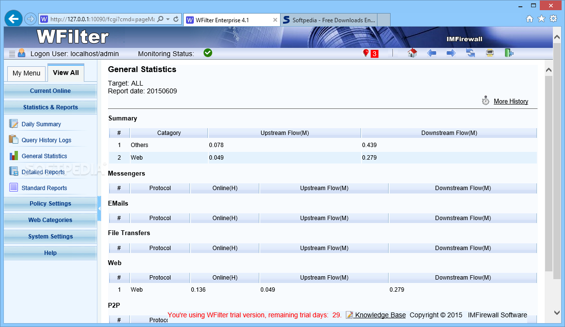Collapse the Statistics & Reports section
Image resolution: width=565 pixels, height=327 pixels.
click(50, 107)
